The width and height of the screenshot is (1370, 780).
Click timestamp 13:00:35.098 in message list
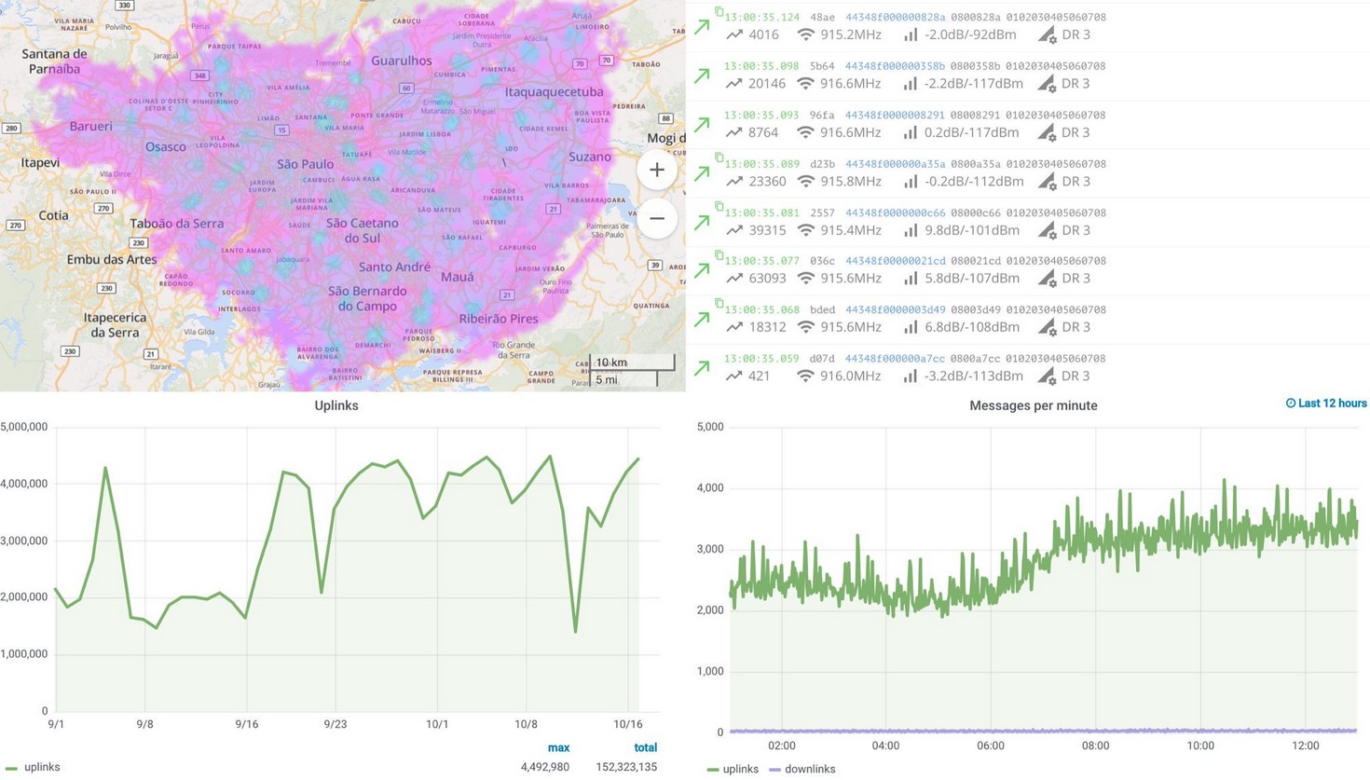pos(761,66)
